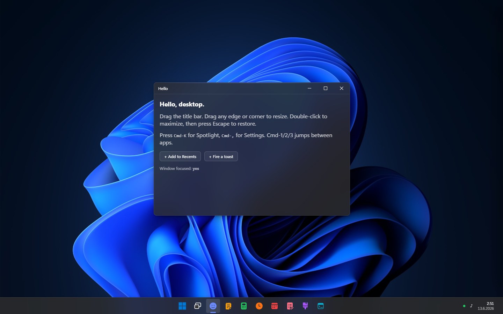The image size is (503, 314).
Task: Launch the purple paintbrush app icon
Action: [305, 306]
